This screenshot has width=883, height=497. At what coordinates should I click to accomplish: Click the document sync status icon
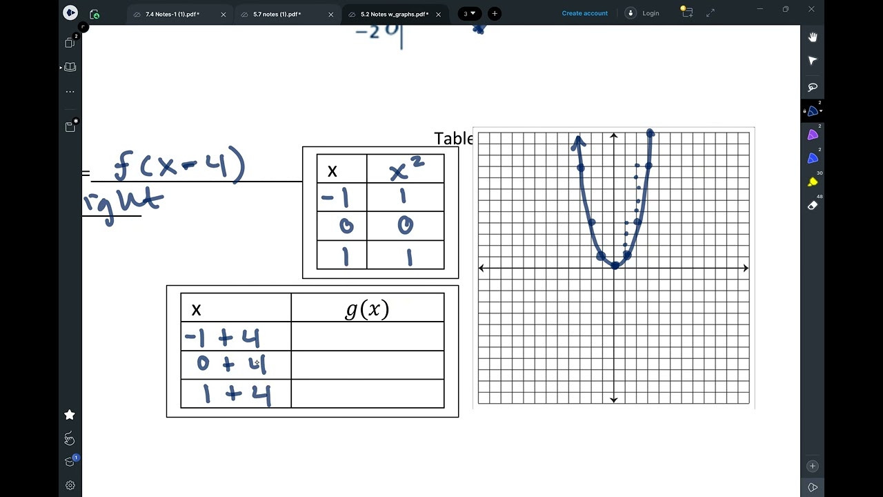tap(95, 14)
